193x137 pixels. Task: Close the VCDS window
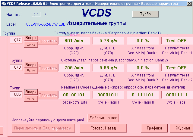tap(189, 4)
